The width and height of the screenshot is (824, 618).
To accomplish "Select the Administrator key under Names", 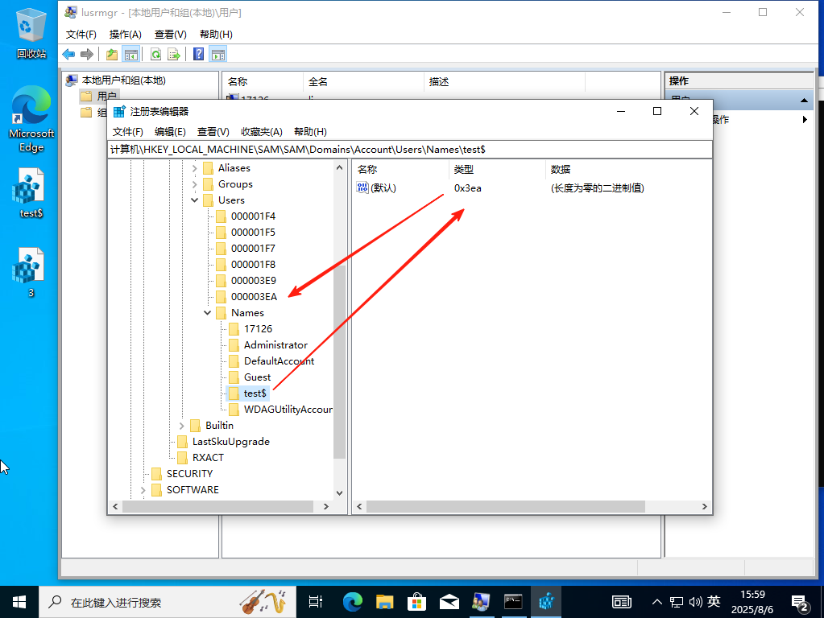I will 275,345.
